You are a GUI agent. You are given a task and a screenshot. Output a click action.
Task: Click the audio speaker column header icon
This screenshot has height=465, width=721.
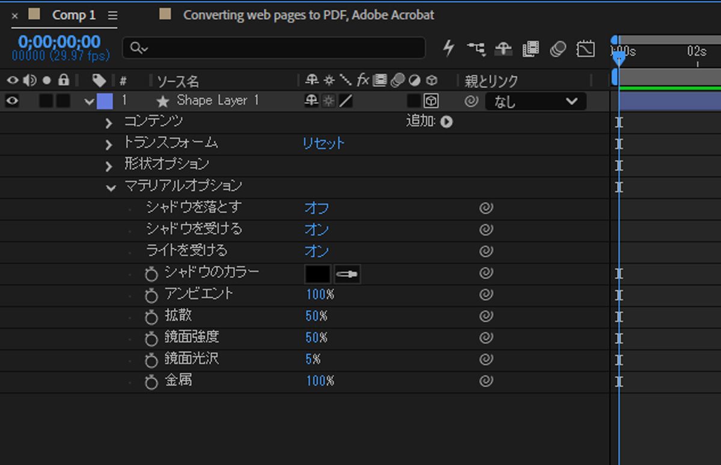(30, 80)
